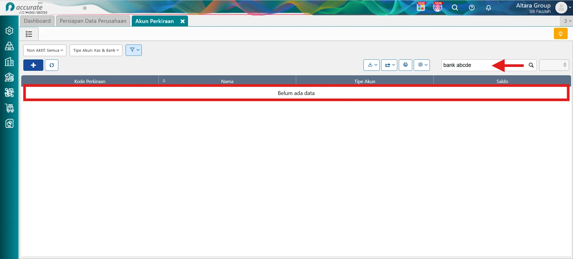The height and width of the screenshot is (259, 573).
Task: Click the record count field showing 0
Action: click(554, 65)
